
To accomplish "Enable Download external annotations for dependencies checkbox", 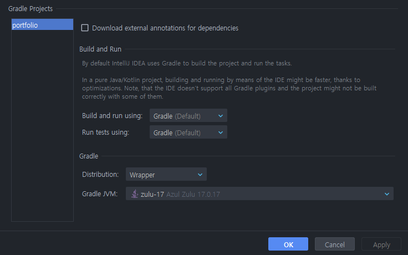I will (x=85, y=28).
